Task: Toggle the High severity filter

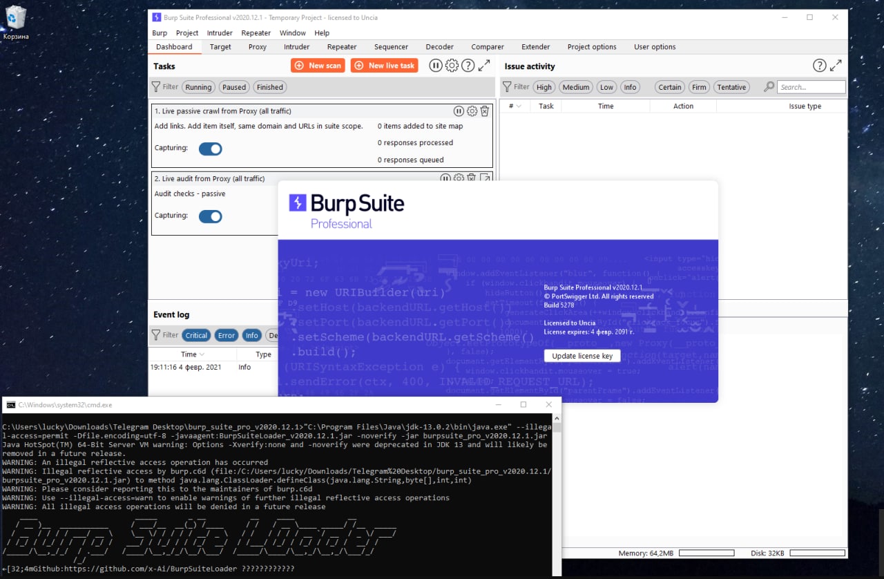Action: point(544,87)
